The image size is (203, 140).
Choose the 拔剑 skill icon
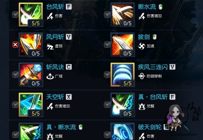coord(122,44)
